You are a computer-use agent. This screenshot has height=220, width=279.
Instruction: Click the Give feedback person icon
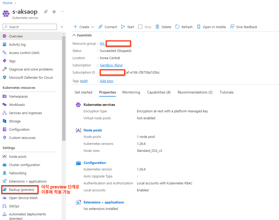point(232,27)
